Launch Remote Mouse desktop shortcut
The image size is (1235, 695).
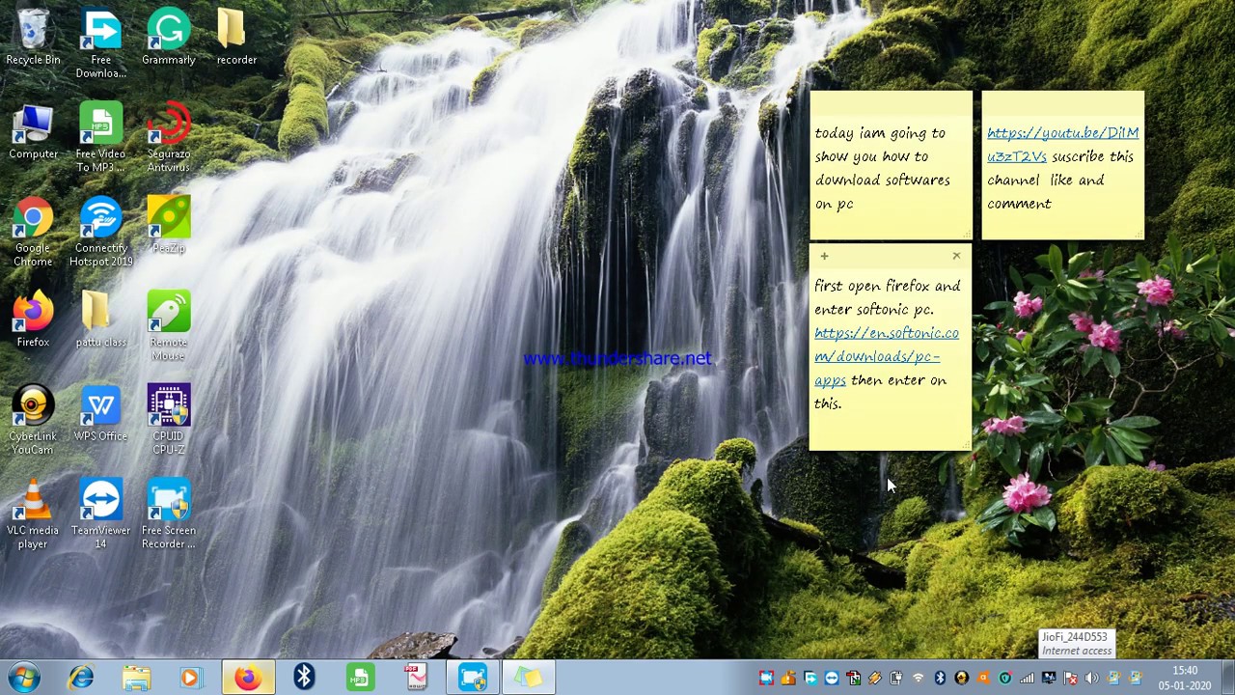coord(169,325)
